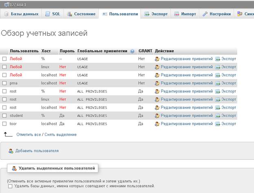Select the root linux user checkbox

click(x=4, y=100)
